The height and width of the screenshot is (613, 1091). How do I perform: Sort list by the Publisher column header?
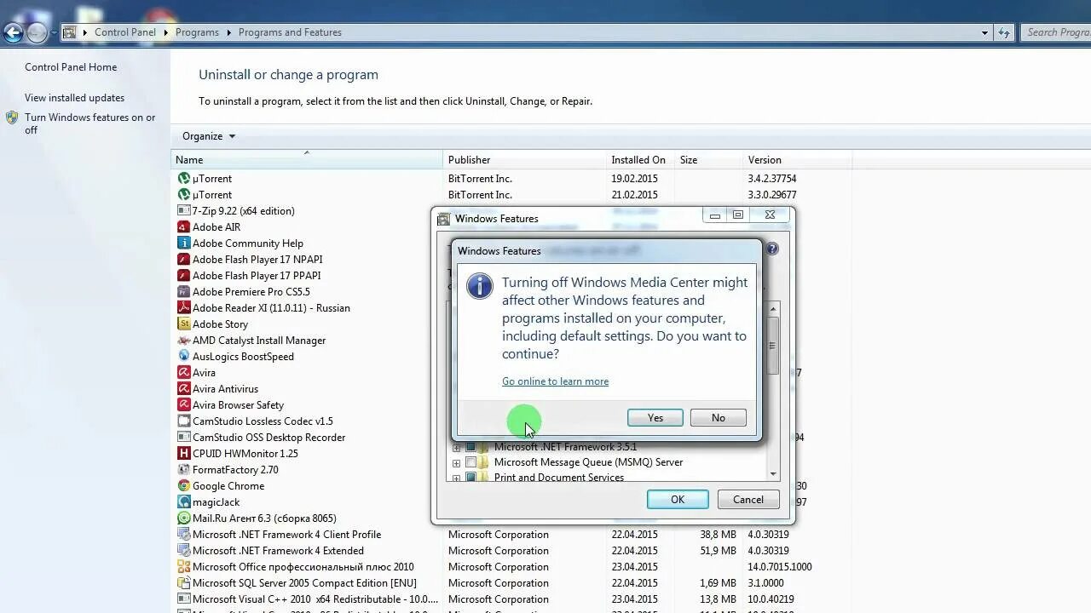tap(524, 160)
